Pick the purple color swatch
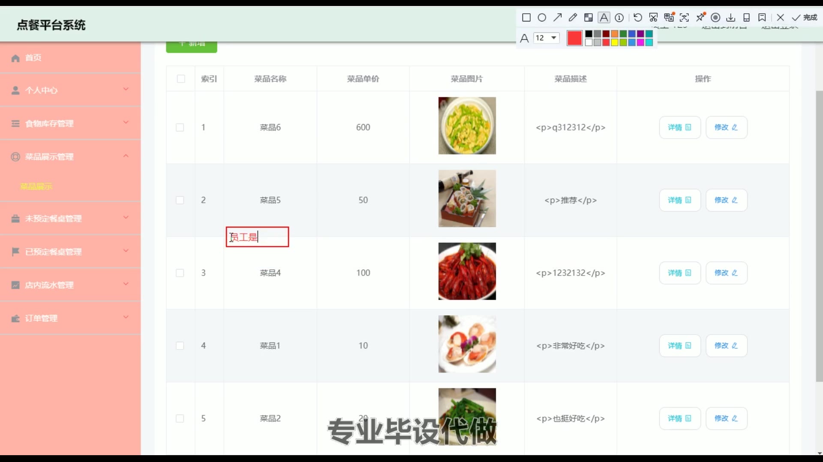 point(640,34)
